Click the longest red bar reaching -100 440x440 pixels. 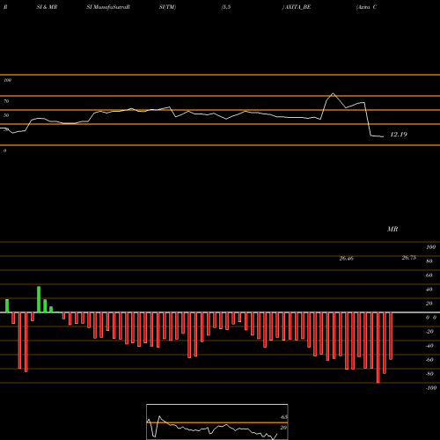click(x=378, y=348)
